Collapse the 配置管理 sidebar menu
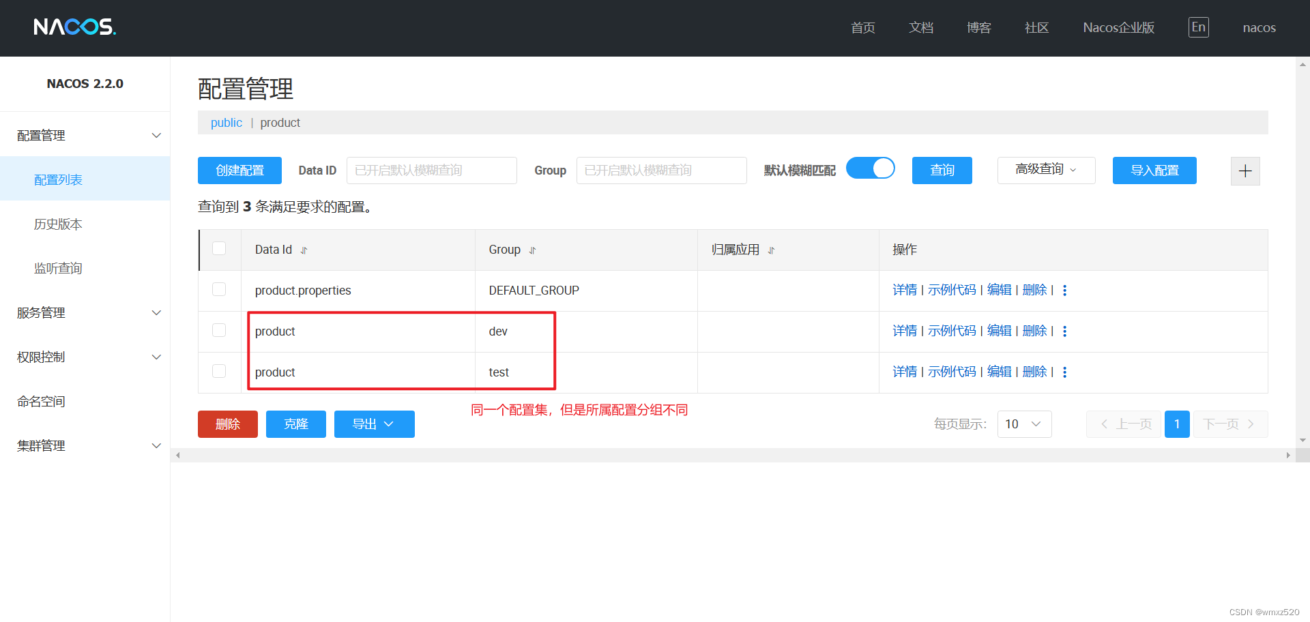The height and width of the screenshot is (622, 1310). click(85, 135)
